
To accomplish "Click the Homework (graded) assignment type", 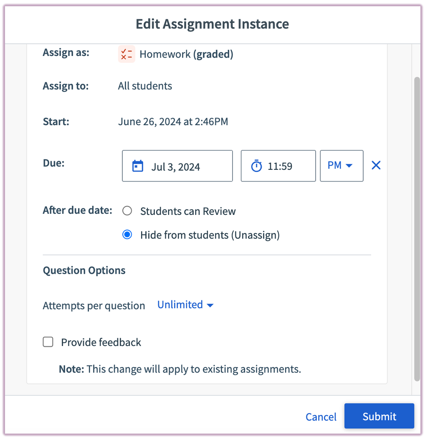I will point(186,54).
